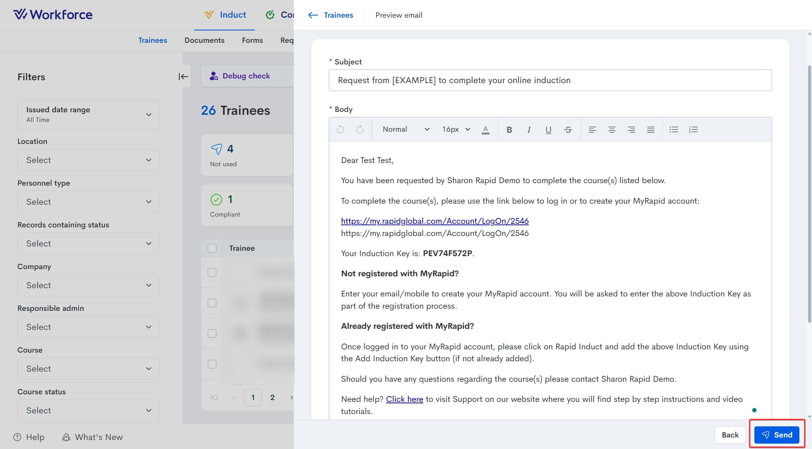Click the Bold formatting icon
The height and width of the screenshot is (449, 812).
tap(509, 130)
